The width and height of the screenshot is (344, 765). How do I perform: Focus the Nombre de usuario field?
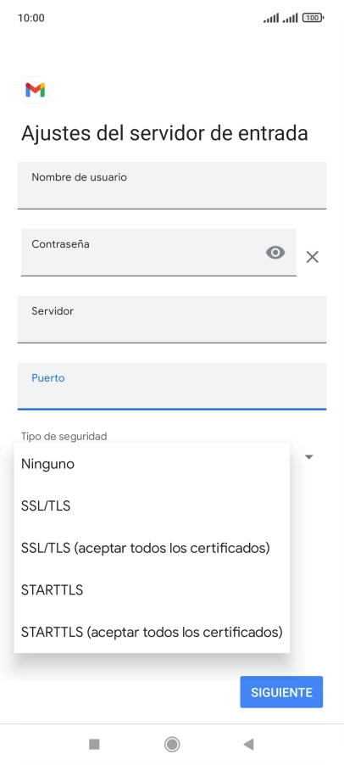172,186
